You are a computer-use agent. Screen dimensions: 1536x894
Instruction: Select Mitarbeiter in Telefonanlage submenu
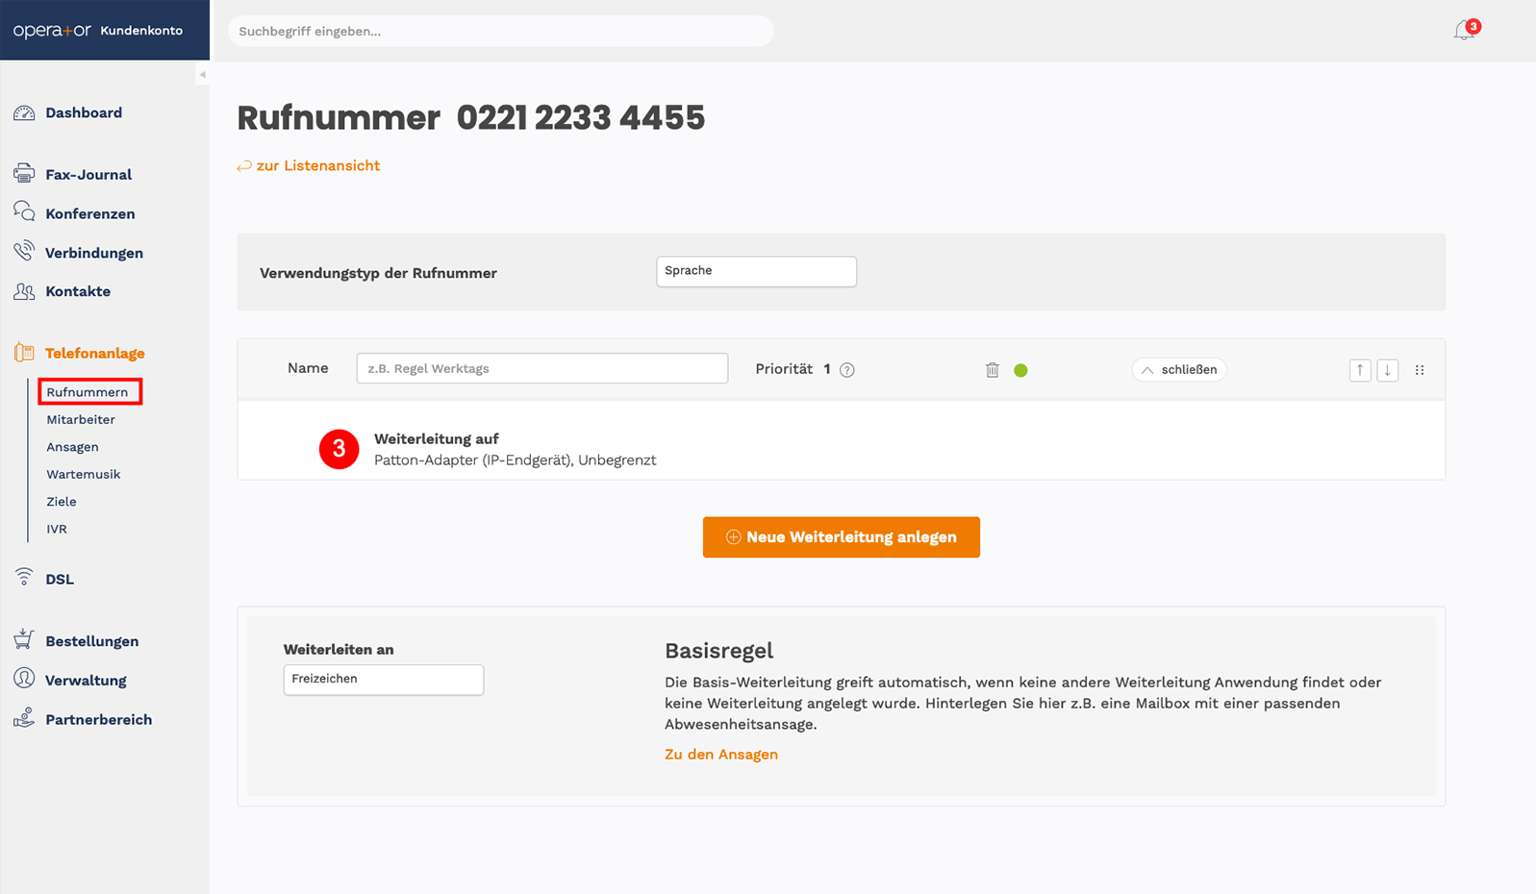(x=81, y=420)
